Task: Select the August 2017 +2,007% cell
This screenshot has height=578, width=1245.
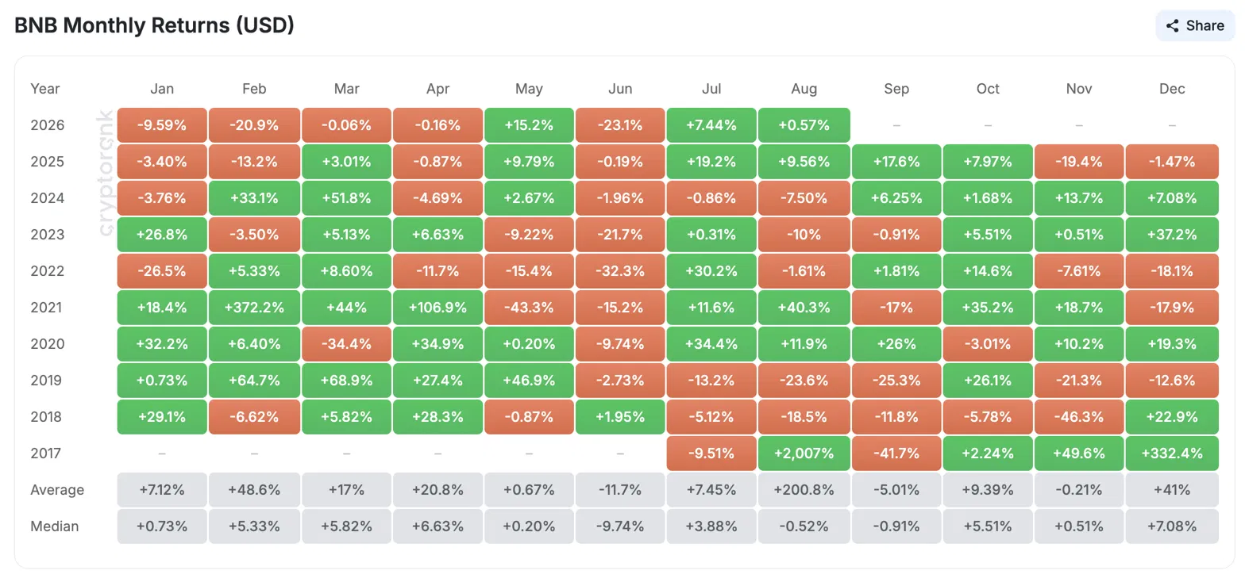Action: (804, 454)
